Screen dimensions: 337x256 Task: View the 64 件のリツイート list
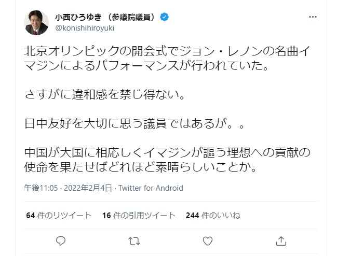click(x=59, y=215)
